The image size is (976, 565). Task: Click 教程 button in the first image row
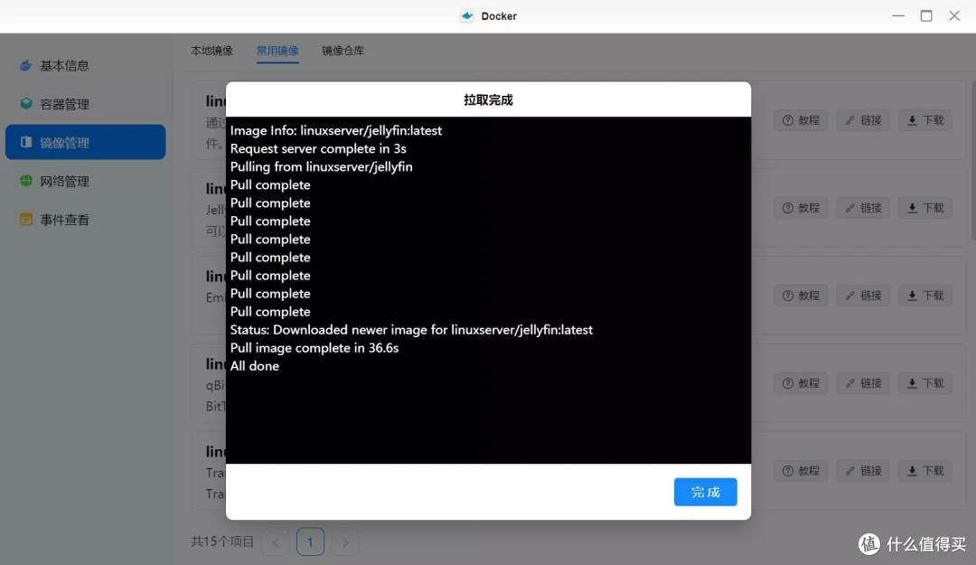(801, 120)
